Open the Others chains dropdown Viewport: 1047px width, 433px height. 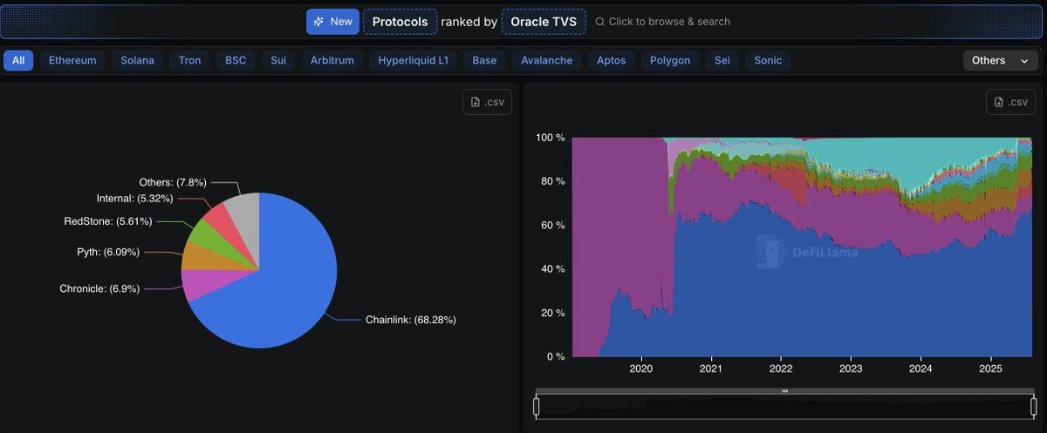(x=1000, y=60)
